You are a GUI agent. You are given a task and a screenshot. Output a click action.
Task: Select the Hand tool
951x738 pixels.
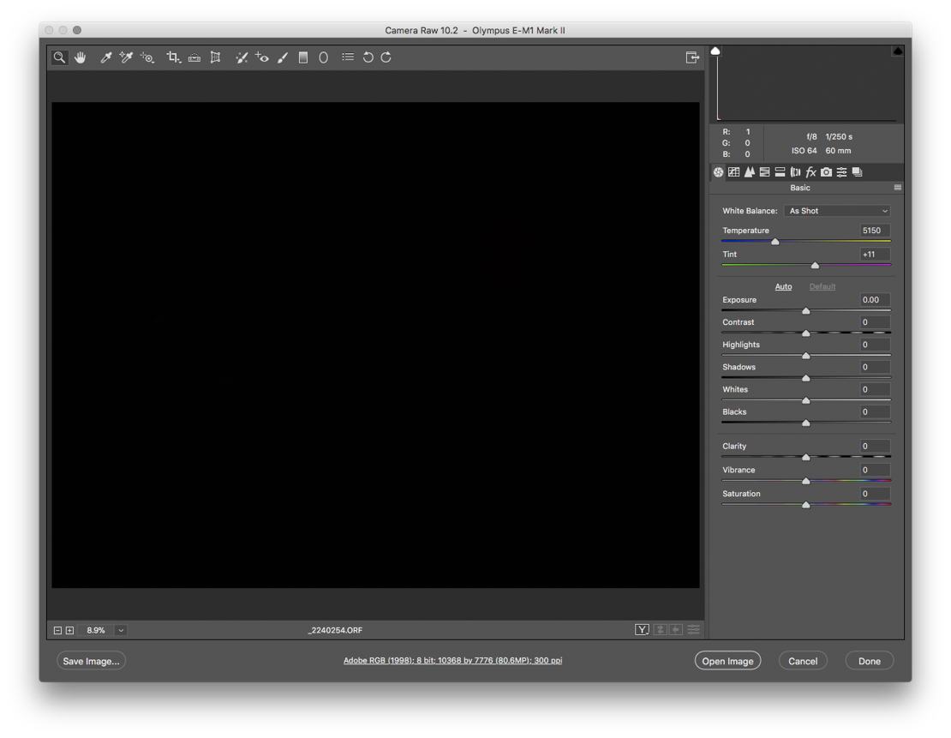tap(81, 57)
